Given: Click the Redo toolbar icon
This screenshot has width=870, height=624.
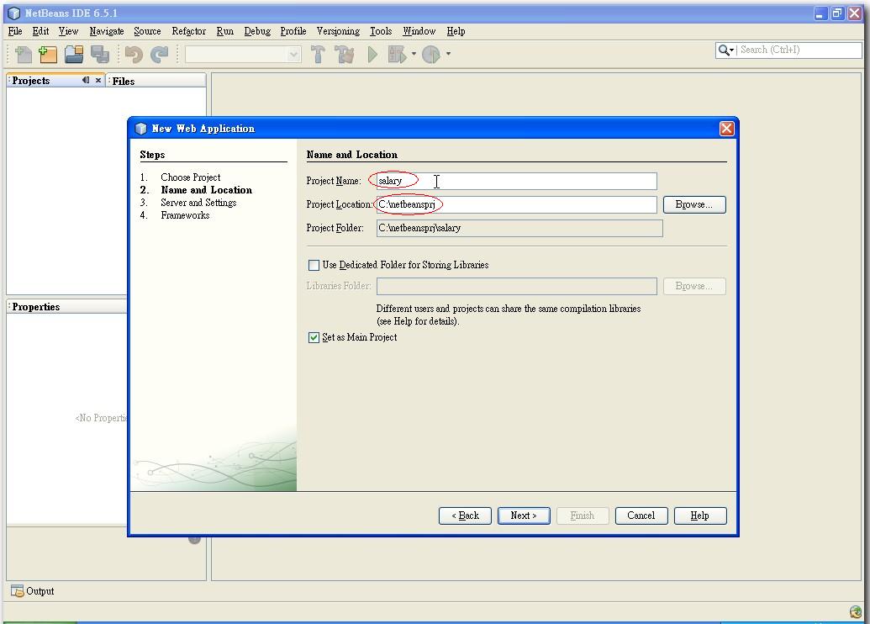Looking at the screenshot, I should tap(159, 54).
